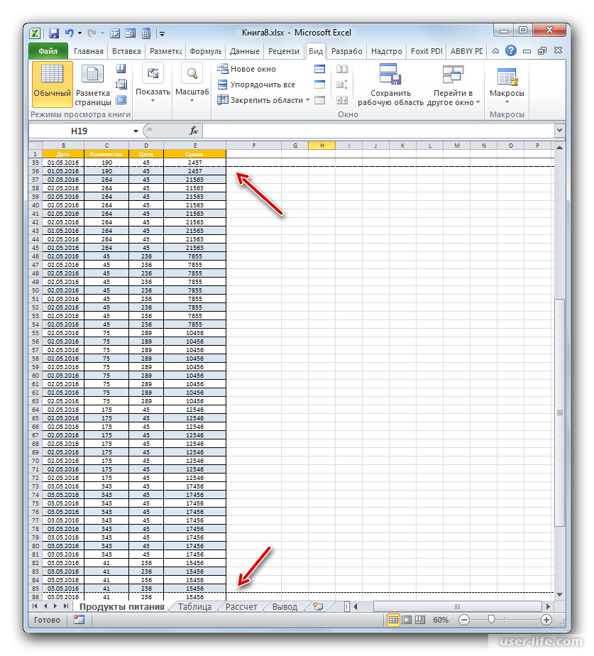Expand the Показать dropdown
The width and height of the screenshot is (594, 656).
click(x=153, y=84)
